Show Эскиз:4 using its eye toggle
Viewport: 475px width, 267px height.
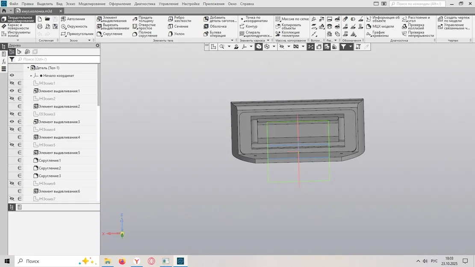[12, 129]
